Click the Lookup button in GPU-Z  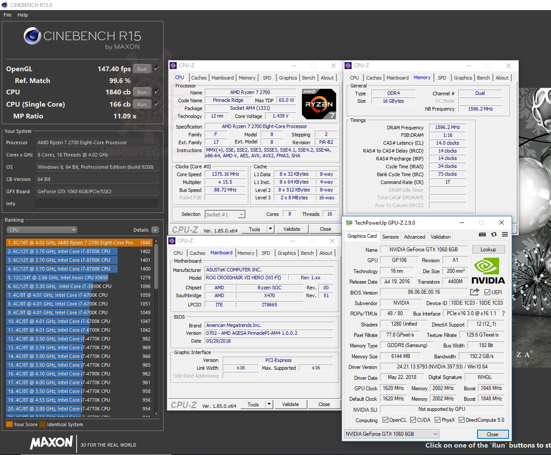[488, 249]
